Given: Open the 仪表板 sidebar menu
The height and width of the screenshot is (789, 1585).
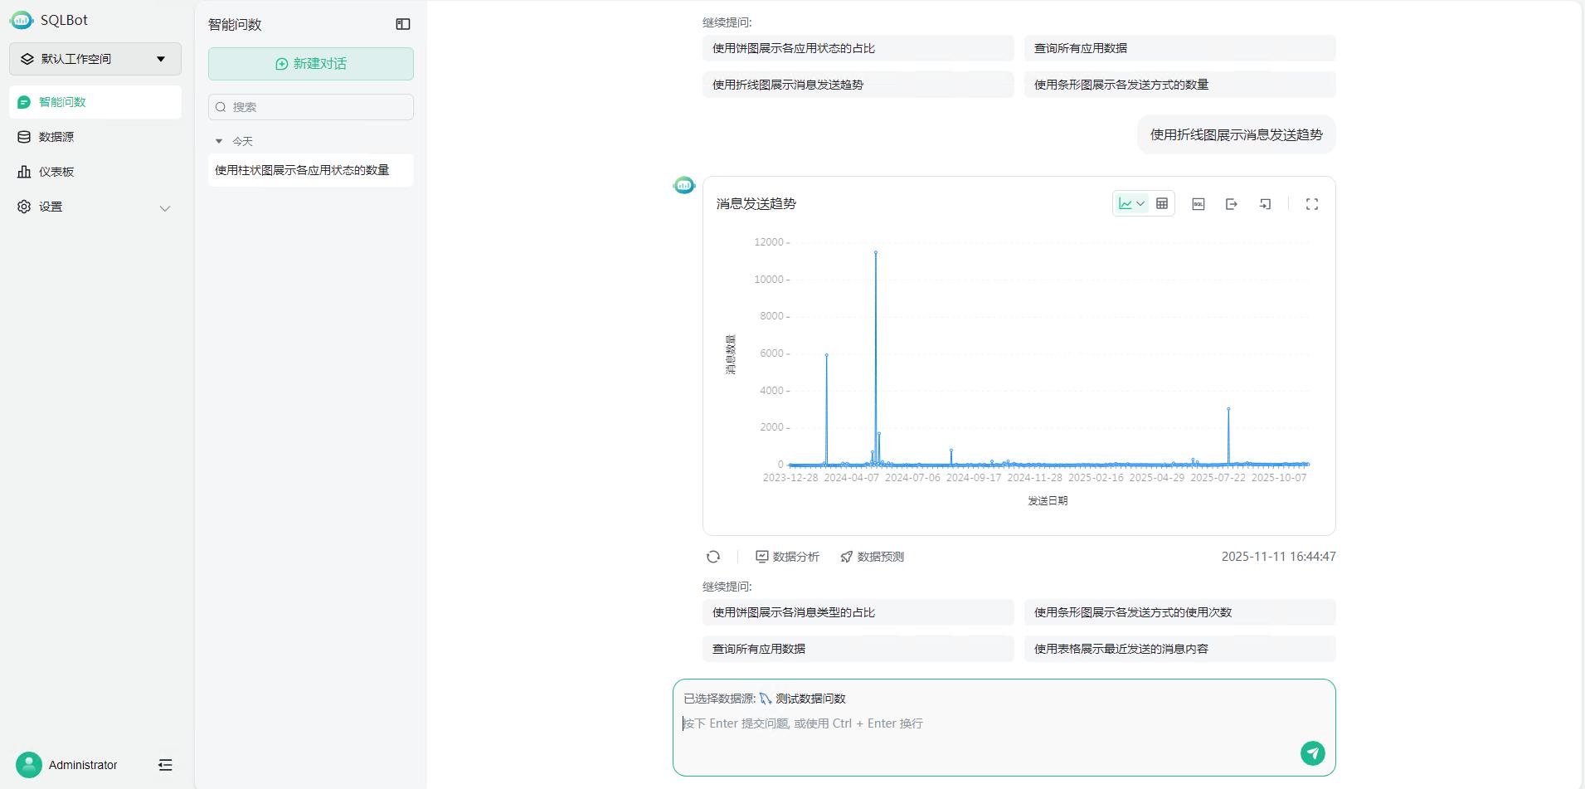Looking at the screenshot, I should pyautogui.click(x=95, y=172).
